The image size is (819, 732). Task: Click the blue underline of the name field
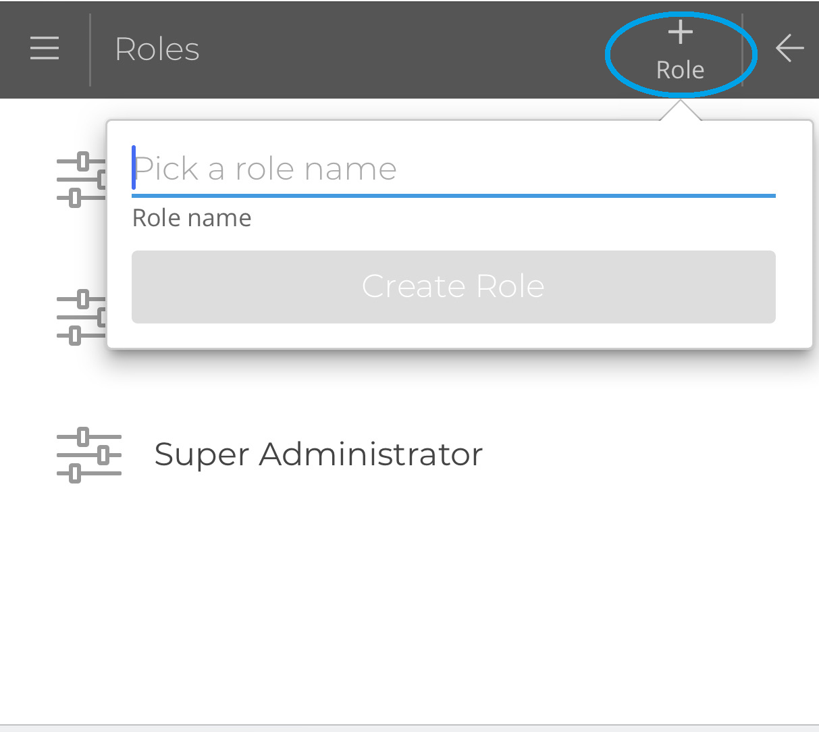click(x=452, y=195)
